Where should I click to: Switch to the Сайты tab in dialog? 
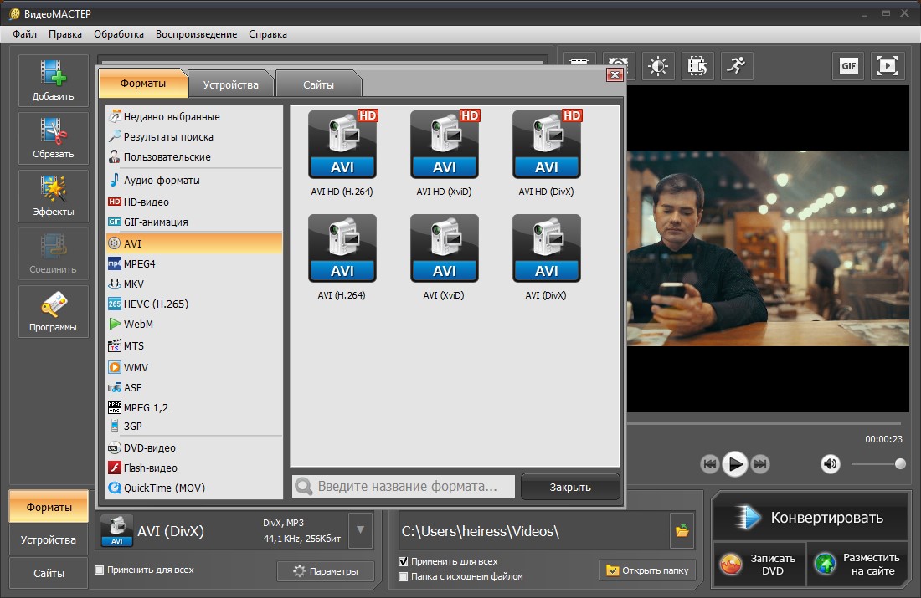coord(318,84)
